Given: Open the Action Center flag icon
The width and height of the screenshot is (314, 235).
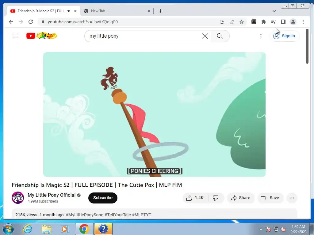Looking at the screenshot, I should (x=268, y=229).
